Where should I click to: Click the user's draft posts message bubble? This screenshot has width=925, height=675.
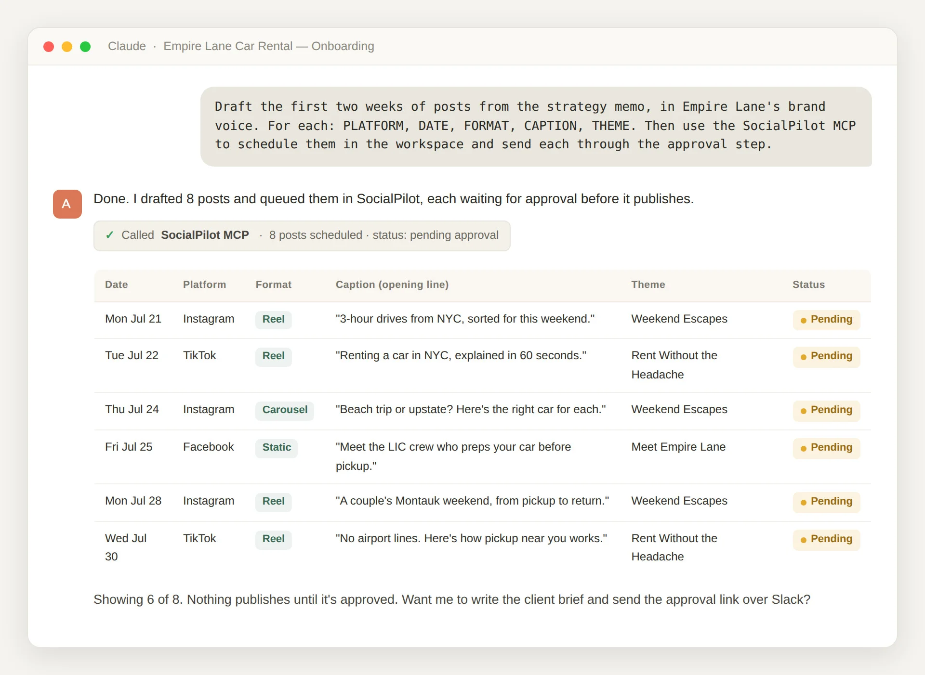click(x=536, y=126)
